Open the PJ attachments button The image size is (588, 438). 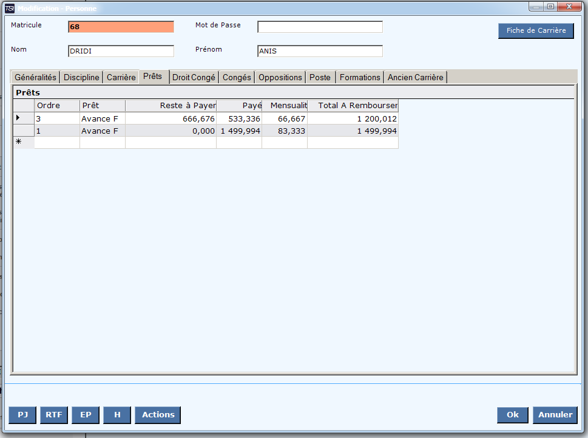point(22,415)
